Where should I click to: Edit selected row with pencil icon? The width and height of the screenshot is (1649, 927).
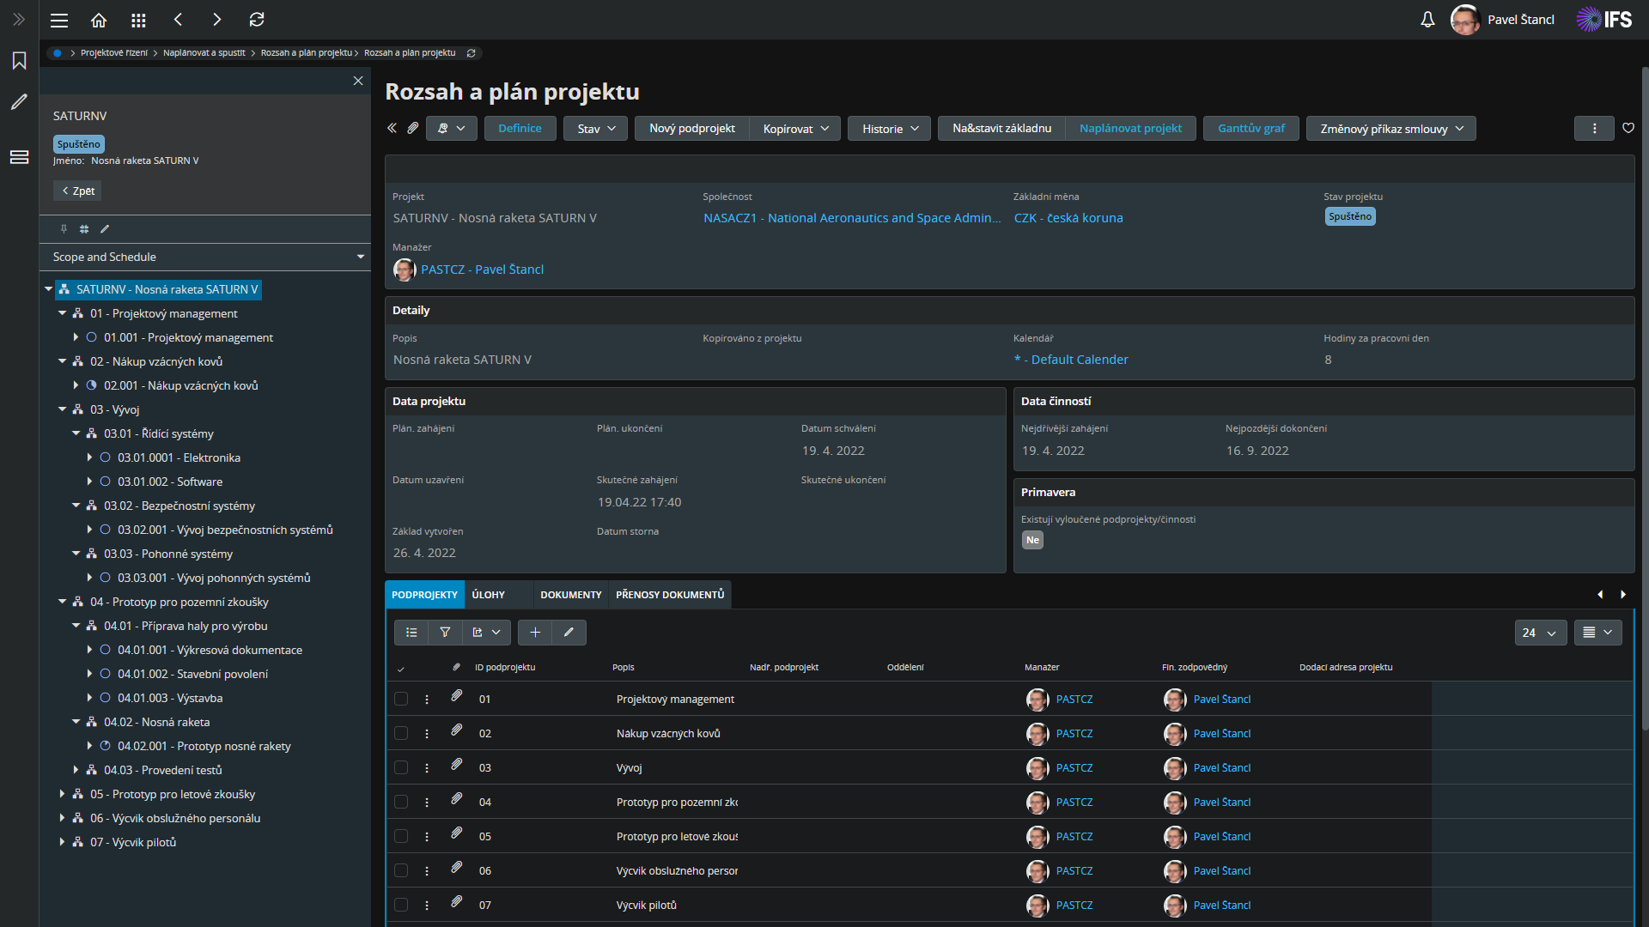click(x=569, y=633)
